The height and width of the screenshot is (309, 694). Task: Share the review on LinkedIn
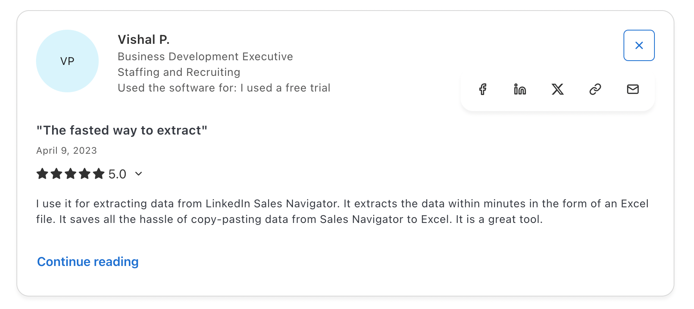click(x=520, y=89)
